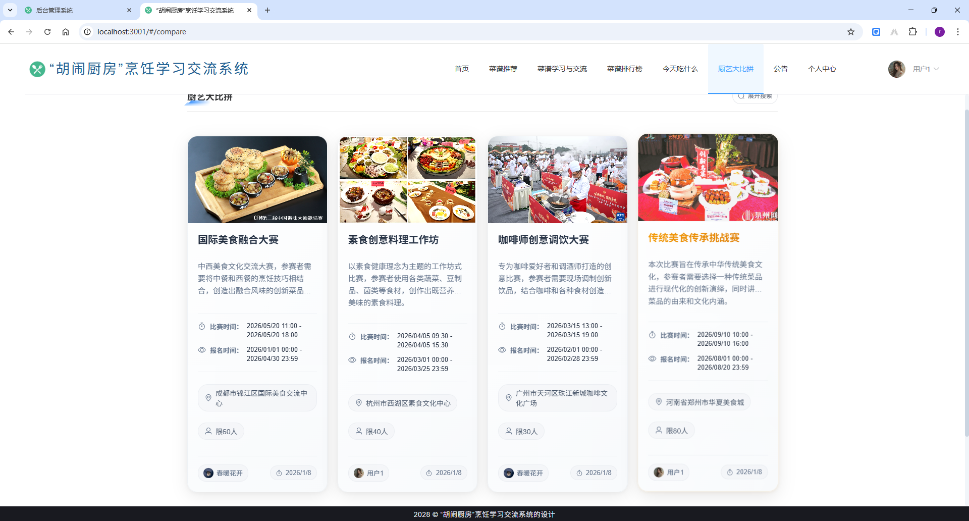Click the location pin for 成都市锦江区国际美食交流中心
This screenshot has width=969, height=521.
tap(208, 398)
